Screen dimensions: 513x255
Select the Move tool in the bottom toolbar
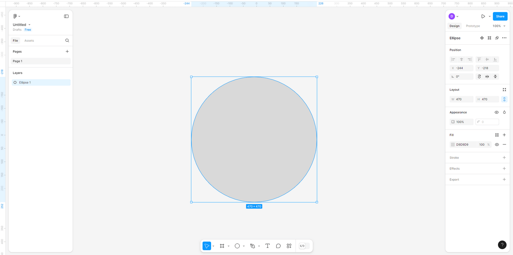click(x=207, y=246)
